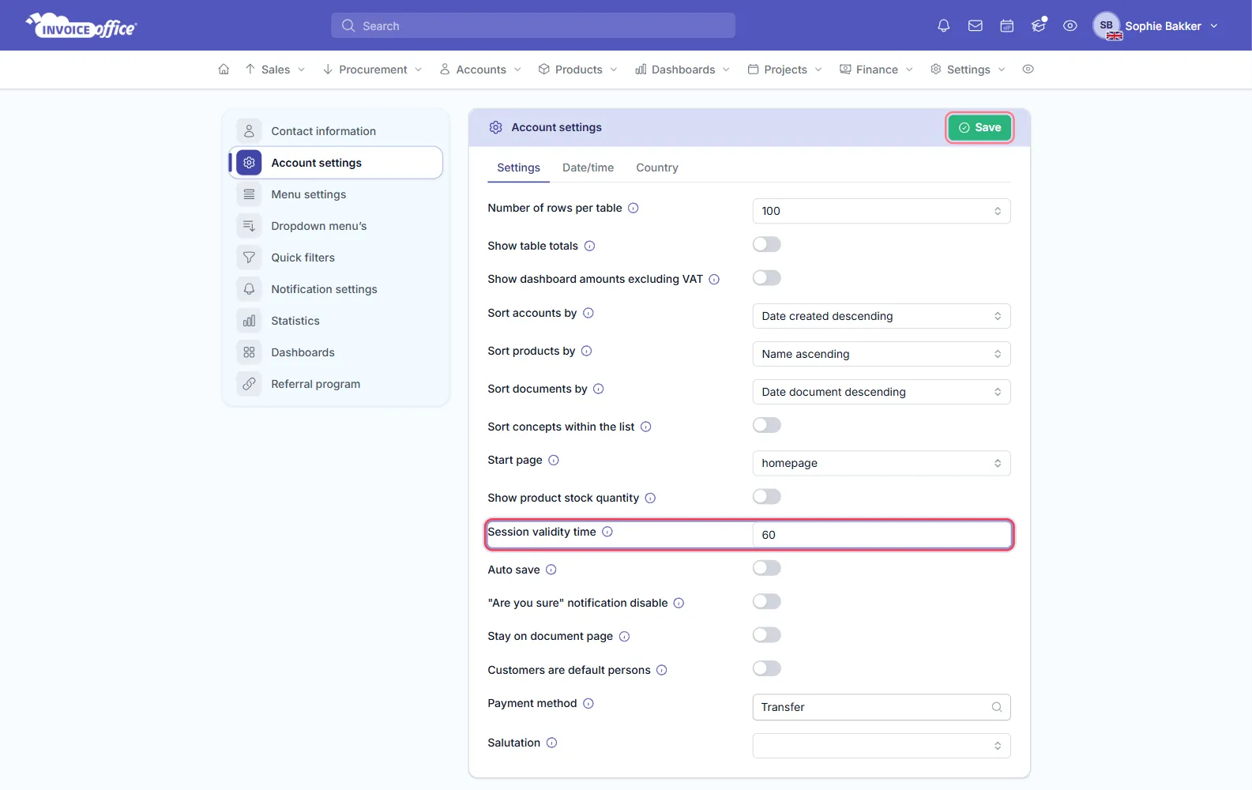Open the Products menu
The height and width of the screenshot is (790, 1252).
pos(577,70)
